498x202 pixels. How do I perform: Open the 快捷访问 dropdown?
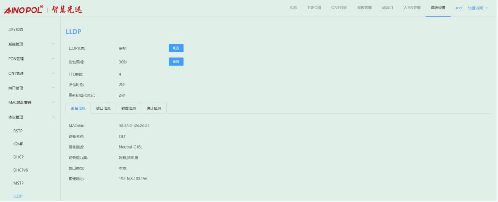478,8
